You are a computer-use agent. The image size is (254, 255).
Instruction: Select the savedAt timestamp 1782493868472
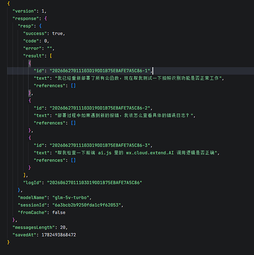pyautogui.click(x=59, y=235)
